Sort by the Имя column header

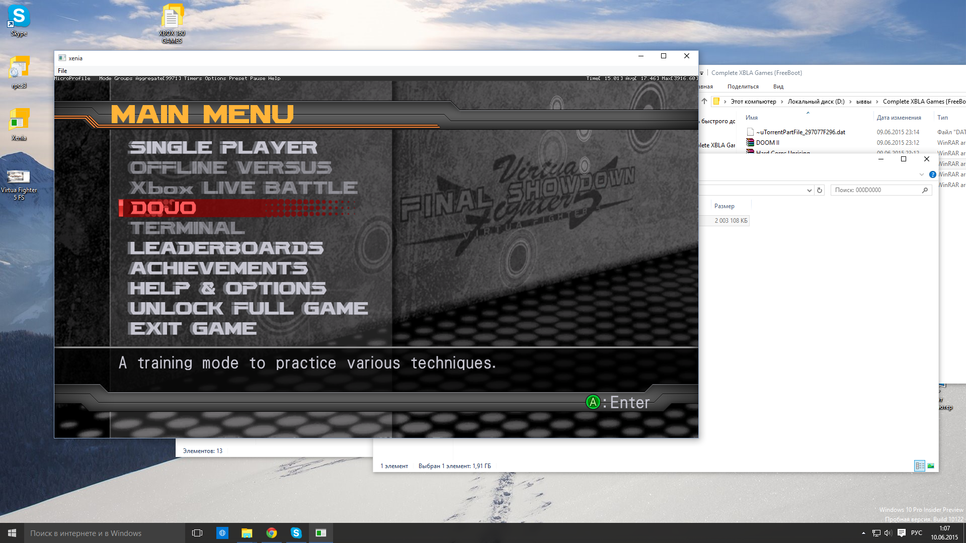[752, 118]
